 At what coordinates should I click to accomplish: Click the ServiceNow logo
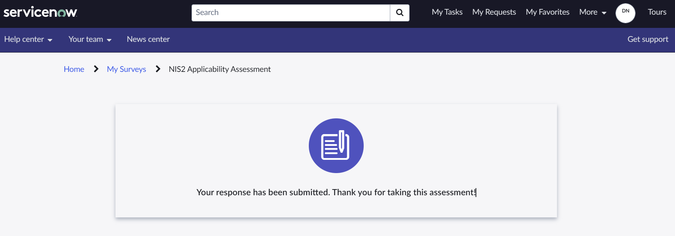40,12
